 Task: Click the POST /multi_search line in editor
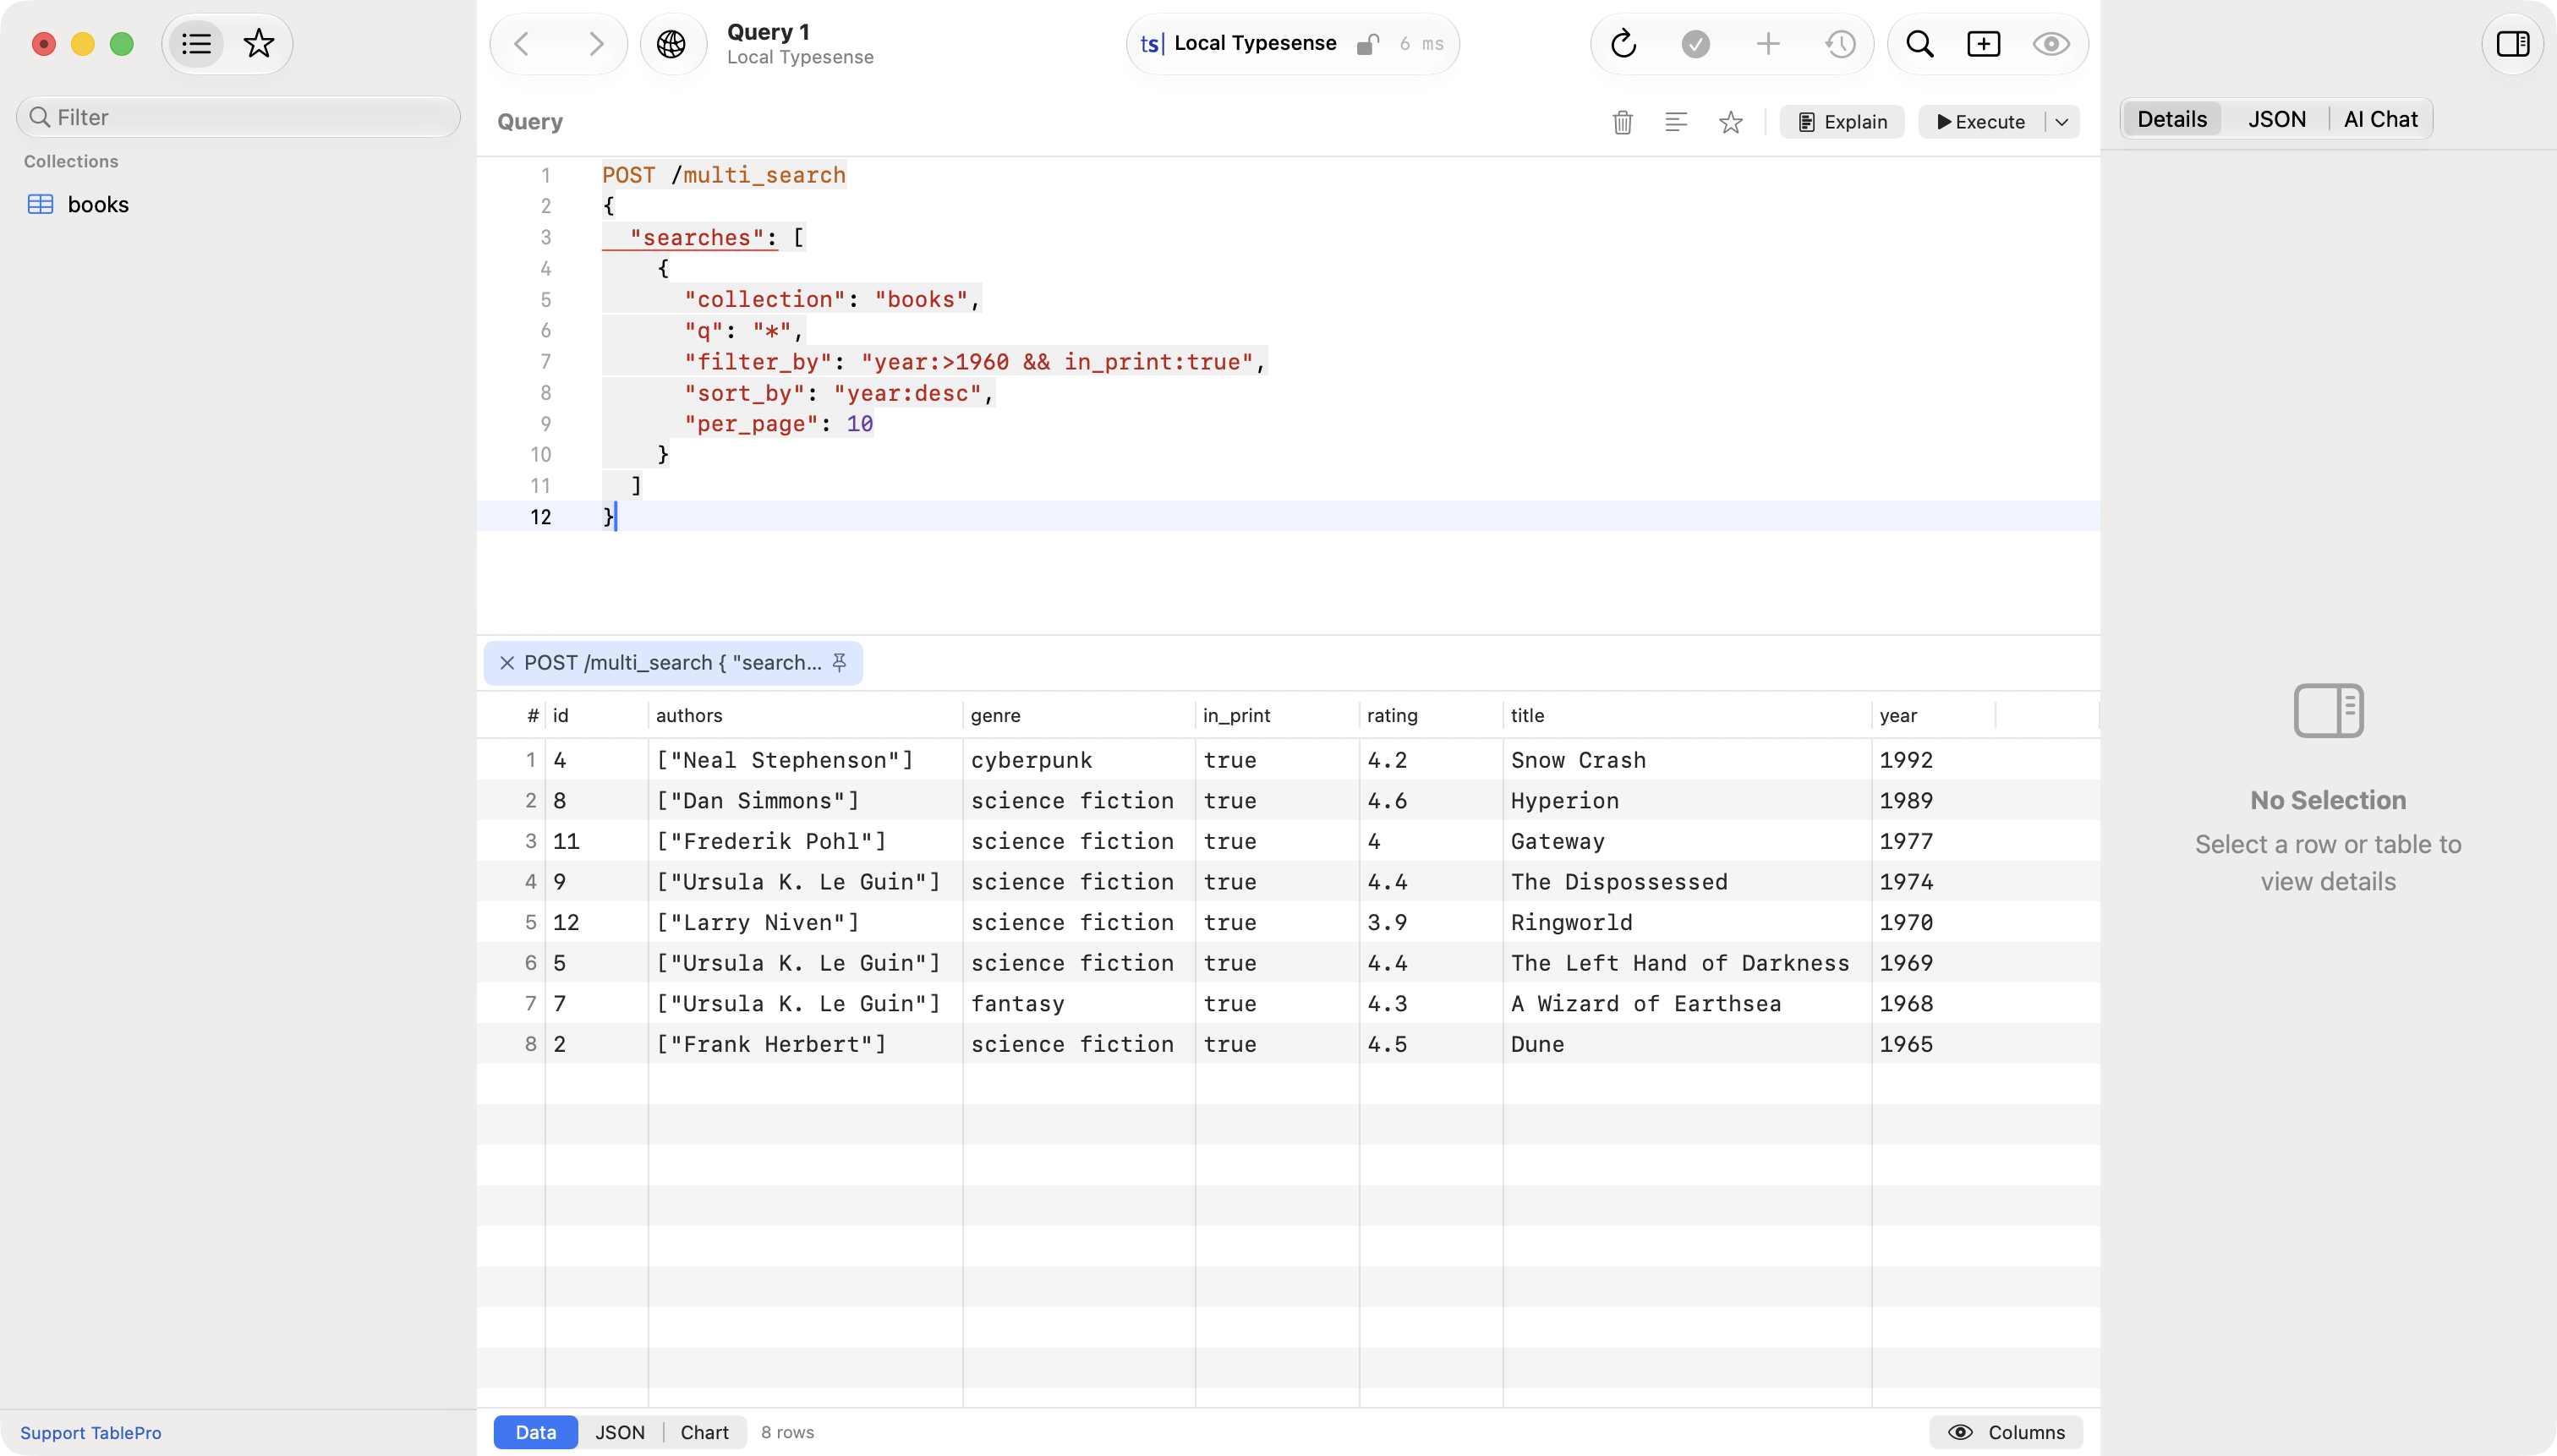(x=724, y=175)
